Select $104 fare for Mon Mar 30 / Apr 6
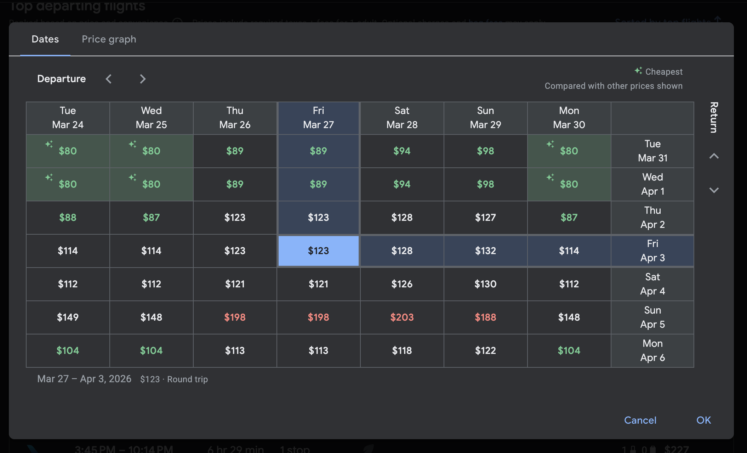747x453 pixels. tap(569, 351)
